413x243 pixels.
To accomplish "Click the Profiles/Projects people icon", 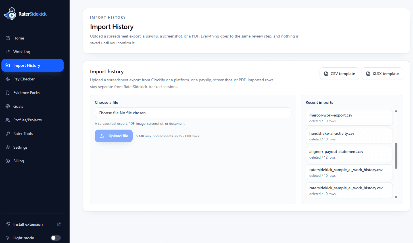I will (8, 120).
